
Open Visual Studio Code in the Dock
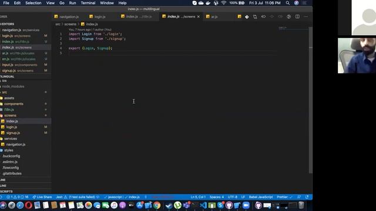203,205
